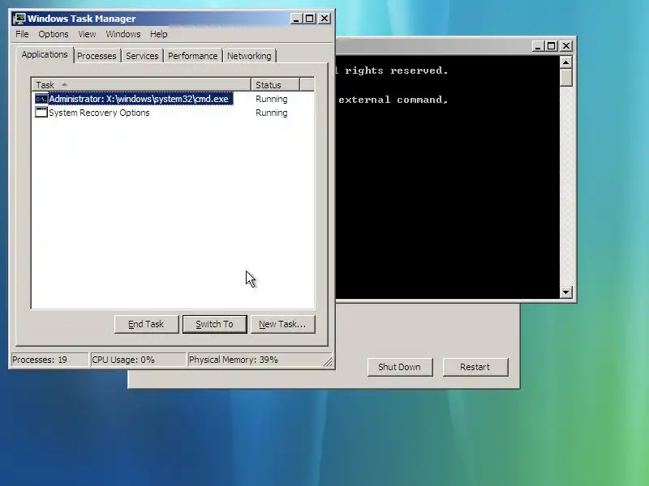Open the Windows menu

[x=123, y=34]
